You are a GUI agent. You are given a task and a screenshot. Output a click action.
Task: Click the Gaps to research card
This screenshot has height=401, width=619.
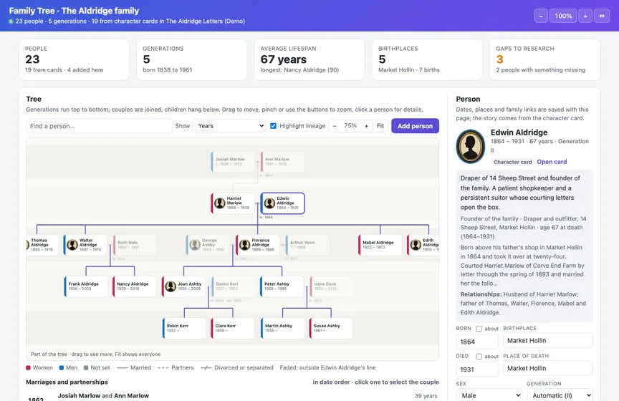pos(544,59)
